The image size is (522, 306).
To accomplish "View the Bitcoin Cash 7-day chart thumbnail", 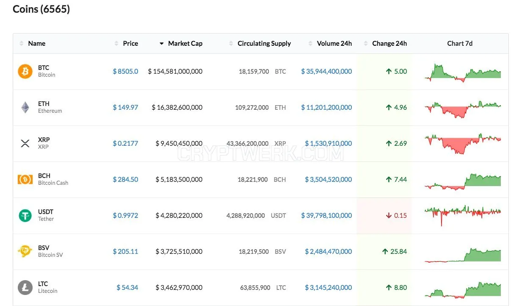I will click(x=463, y=181).
